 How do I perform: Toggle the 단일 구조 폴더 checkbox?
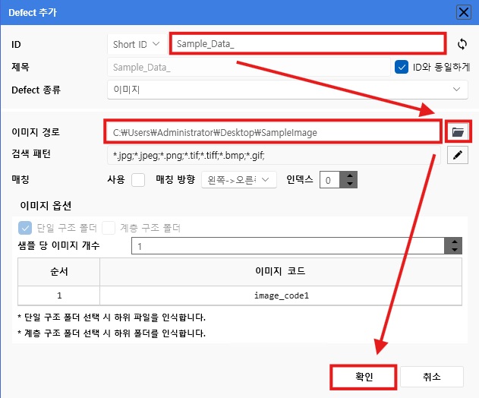tap(25, 228)
